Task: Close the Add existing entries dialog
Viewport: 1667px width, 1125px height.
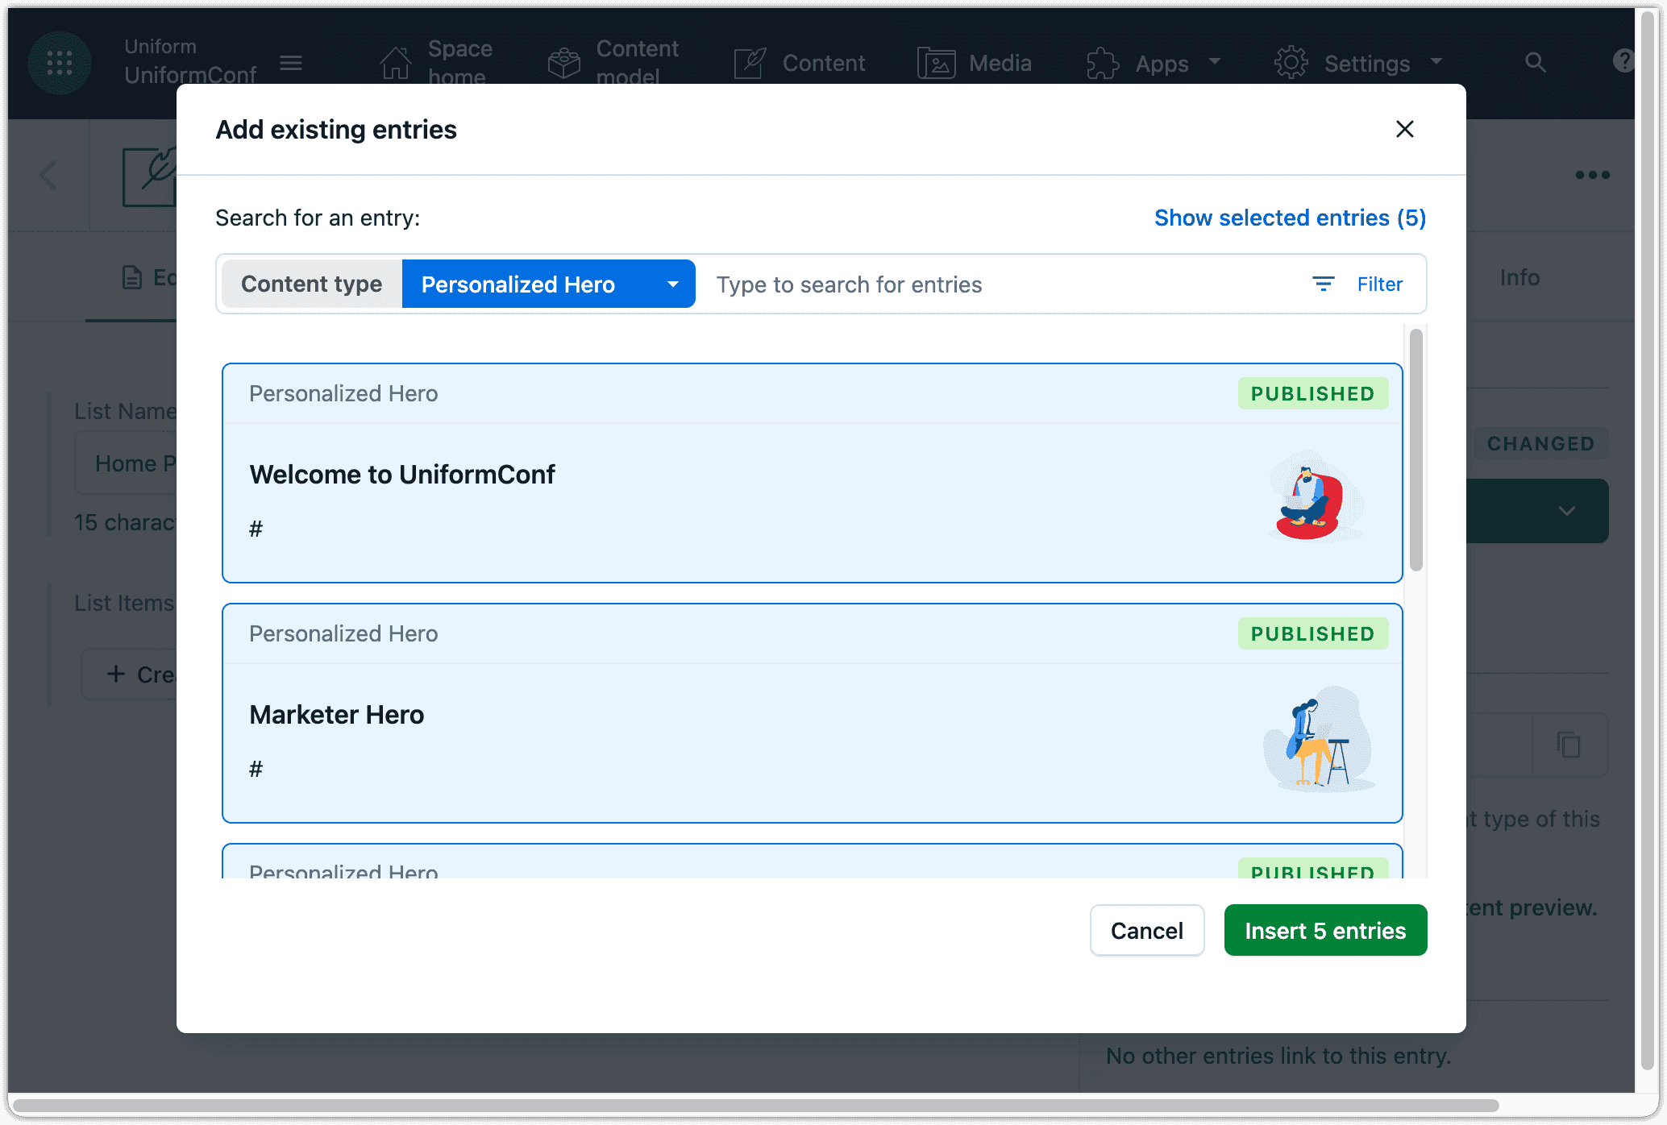Action: 1404,129
